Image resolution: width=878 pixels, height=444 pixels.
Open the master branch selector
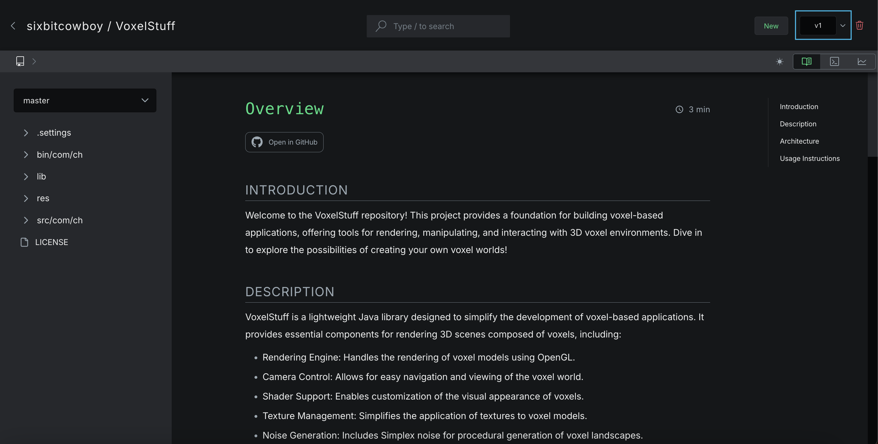(85, 100)
